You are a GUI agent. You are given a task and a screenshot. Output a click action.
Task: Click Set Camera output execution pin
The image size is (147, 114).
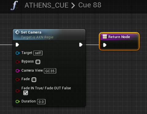tap(81, 45)
